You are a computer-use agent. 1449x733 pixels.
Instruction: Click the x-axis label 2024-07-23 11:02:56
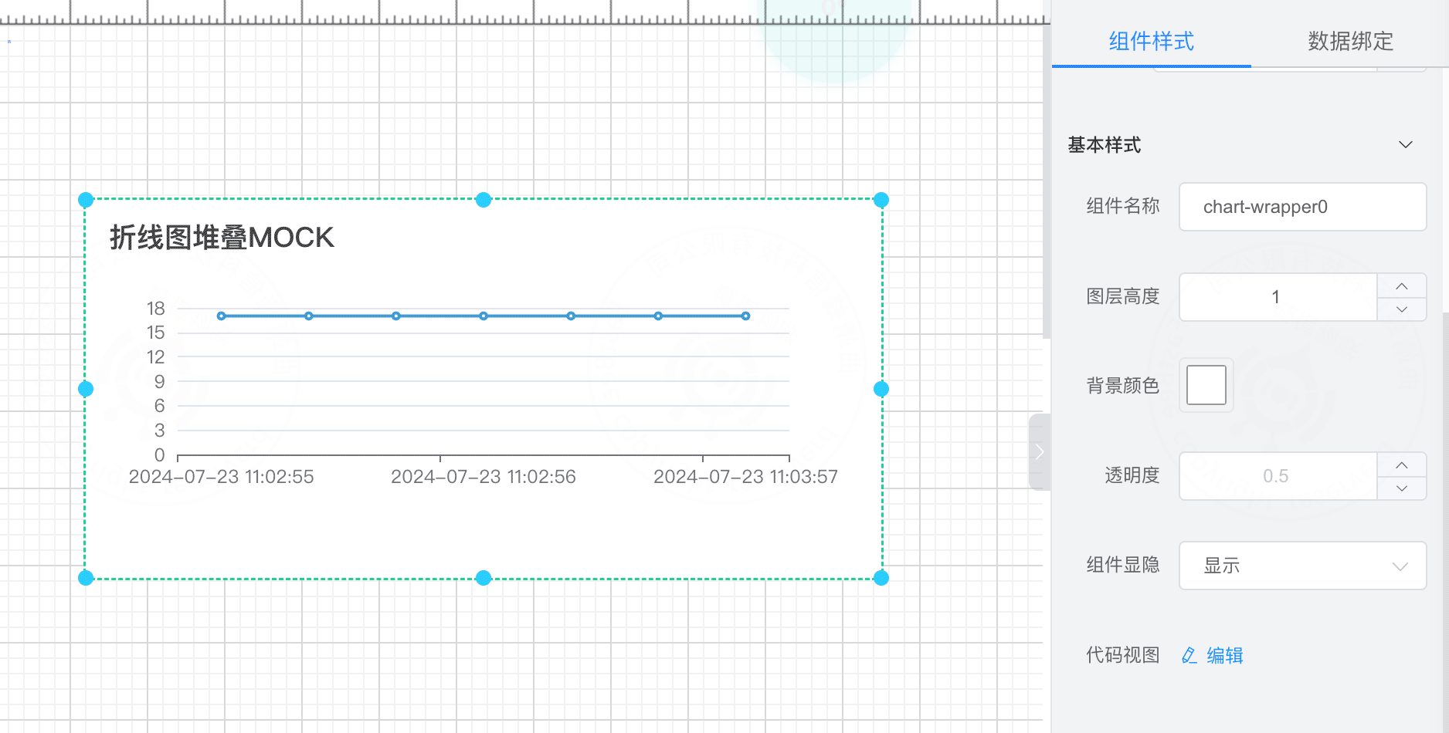click(x=484, y=477)
